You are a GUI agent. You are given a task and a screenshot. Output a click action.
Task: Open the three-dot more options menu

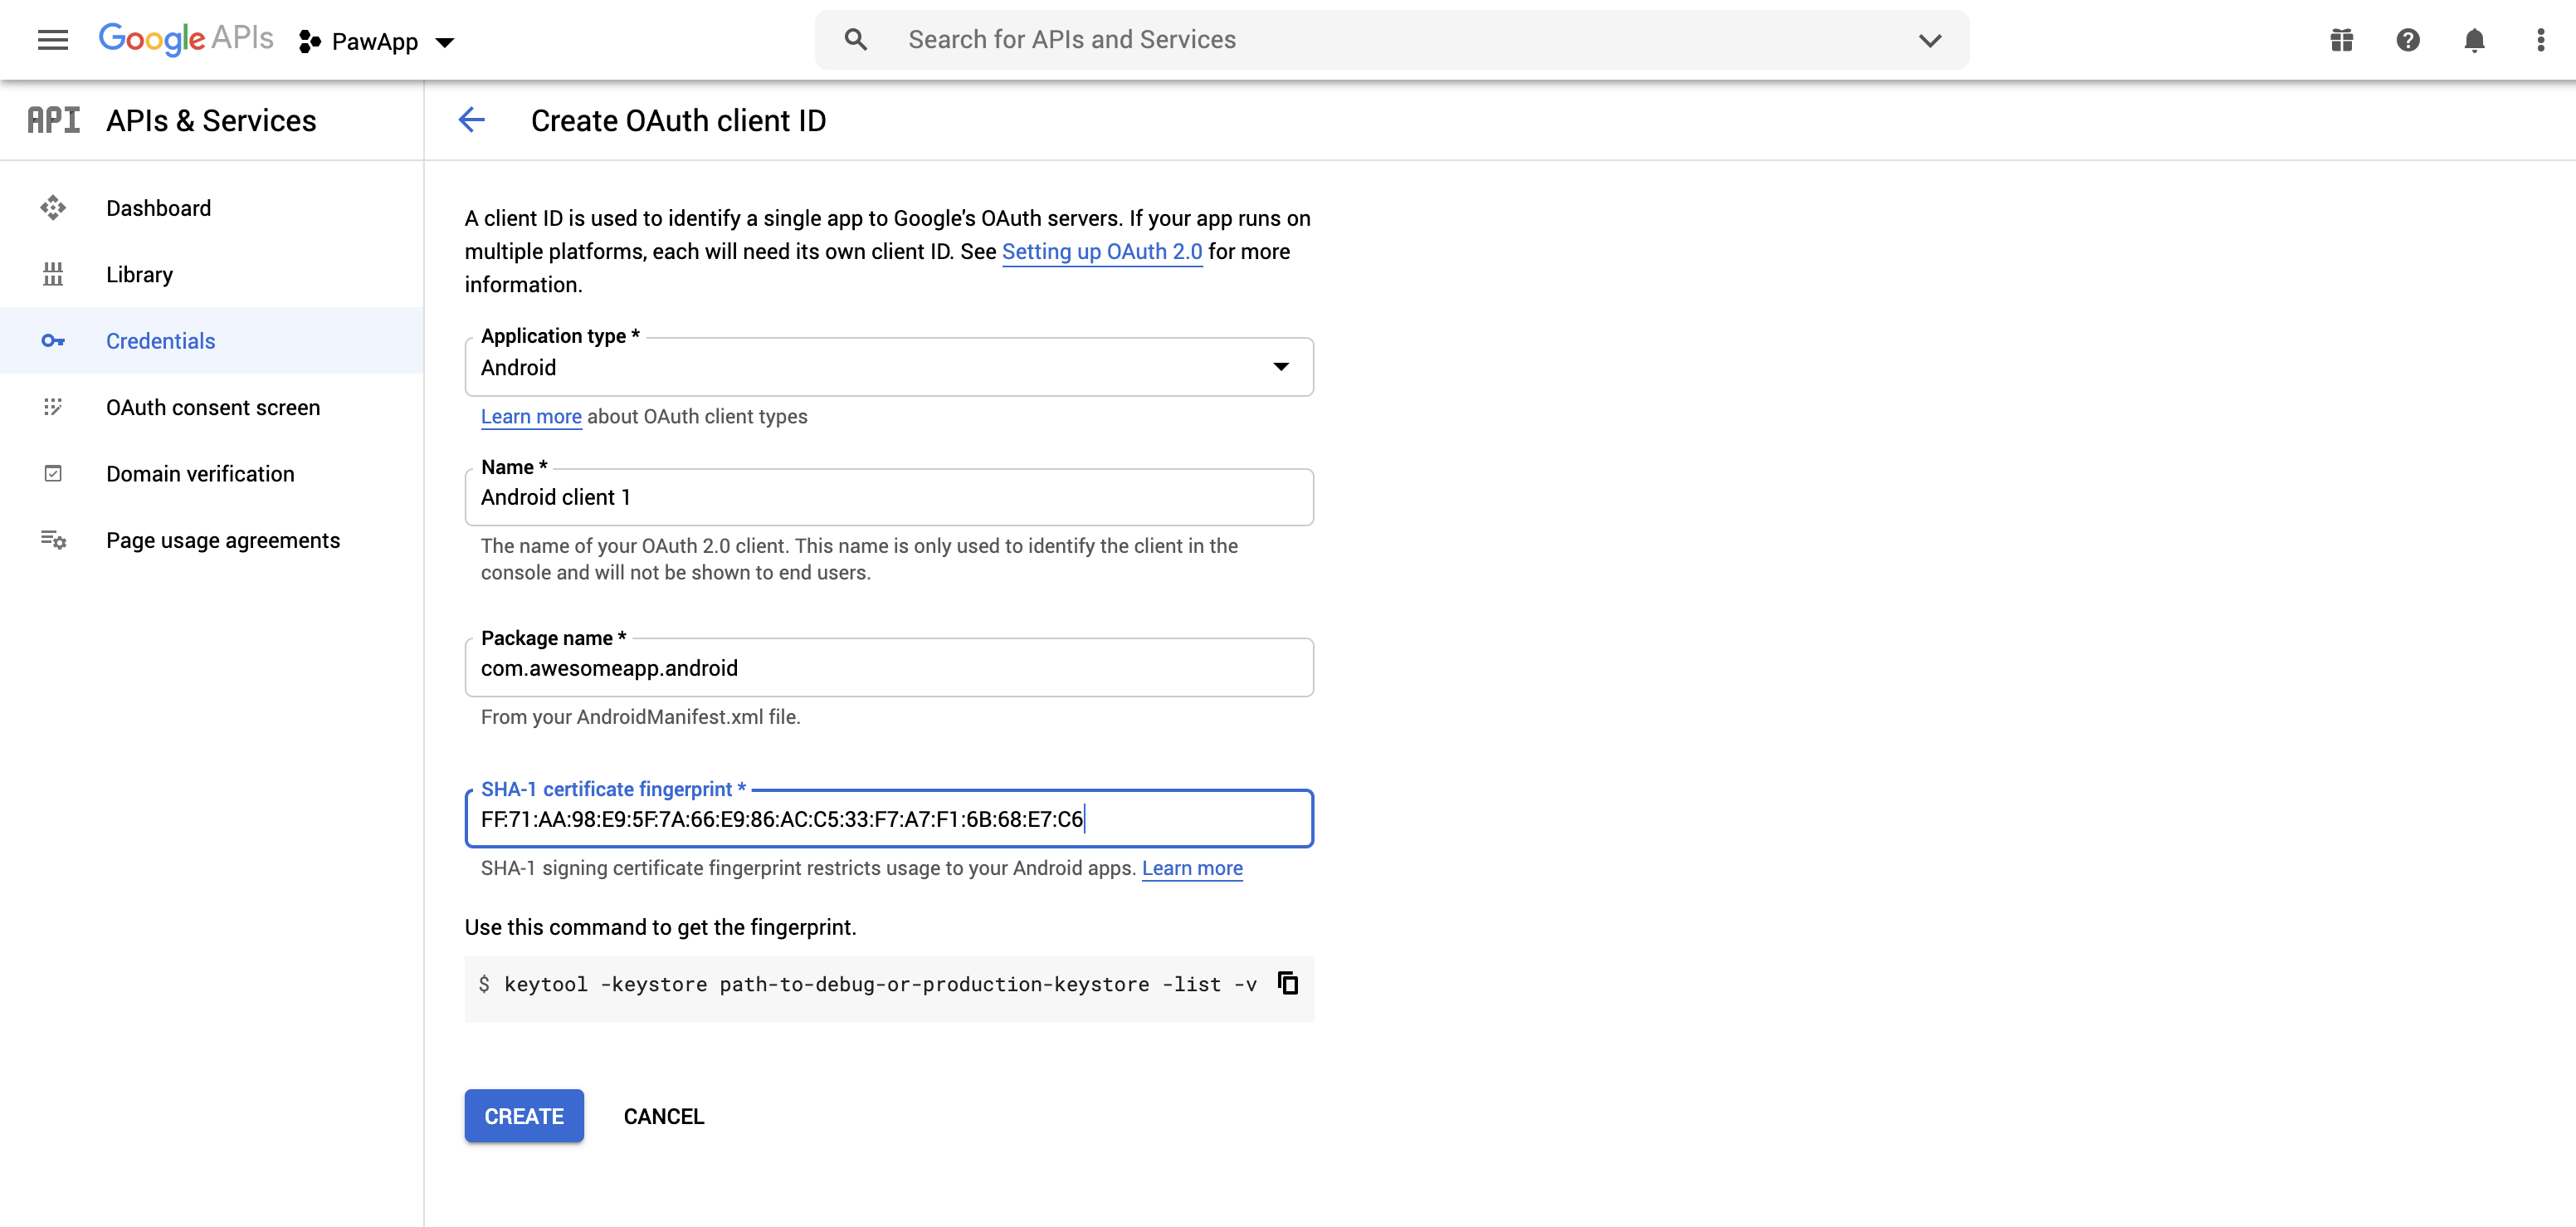pyautogui.click(x=2540, y=40)
